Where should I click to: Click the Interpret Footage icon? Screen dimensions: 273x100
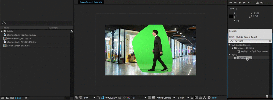3,98
